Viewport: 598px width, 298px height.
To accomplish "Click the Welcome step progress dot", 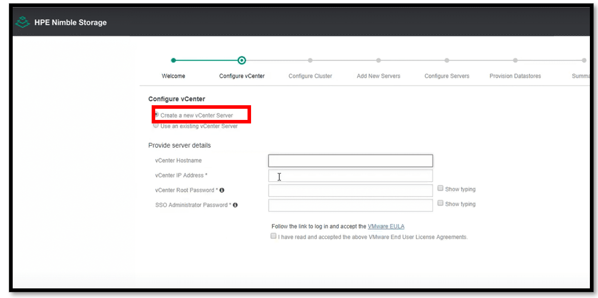I will 173,60.
